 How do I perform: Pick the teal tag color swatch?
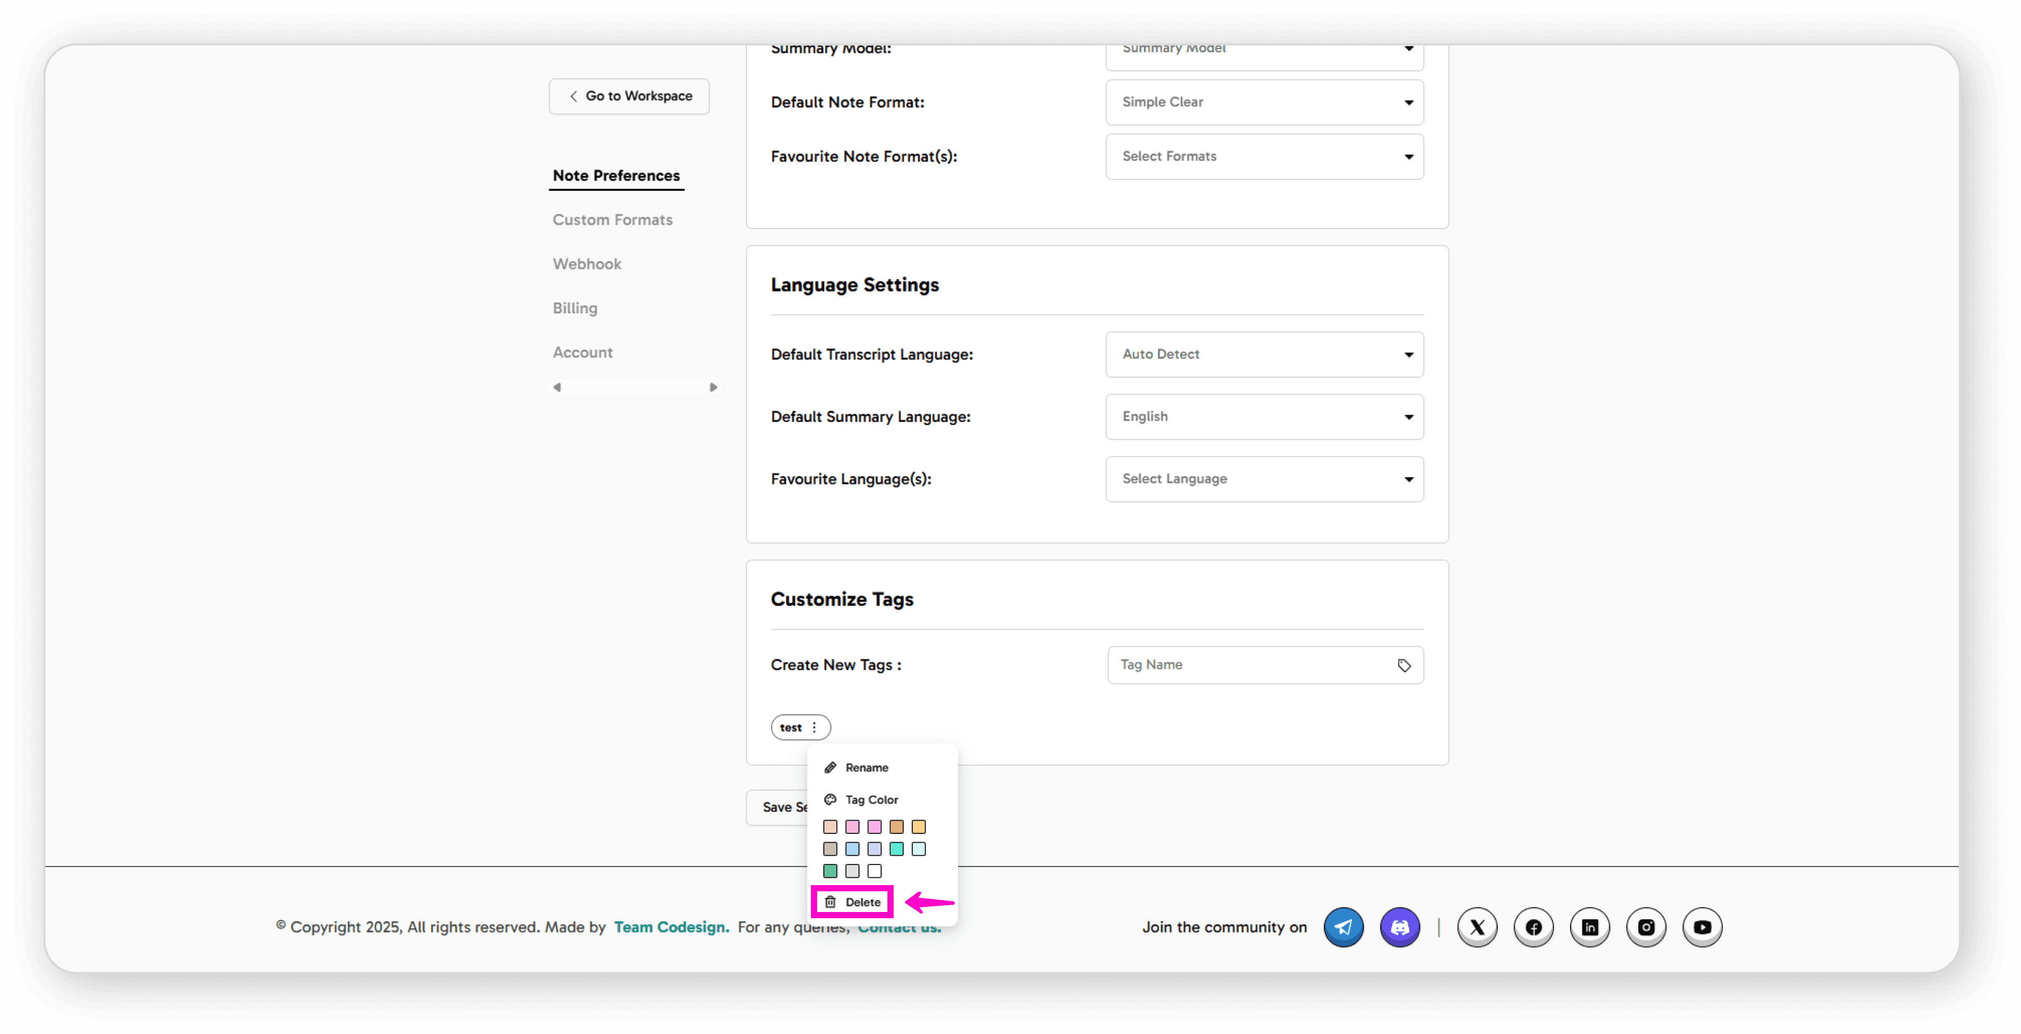(x=896, y=849)
